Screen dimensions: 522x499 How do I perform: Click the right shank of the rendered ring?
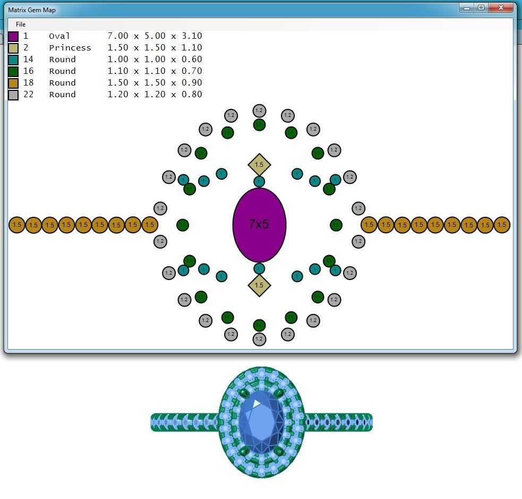tap(339, 422)
